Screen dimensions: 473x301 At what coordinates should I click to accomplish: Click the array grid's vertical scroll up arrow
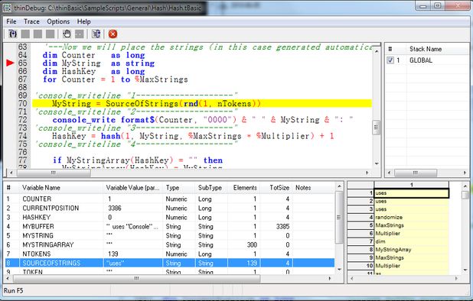(465, 186)
